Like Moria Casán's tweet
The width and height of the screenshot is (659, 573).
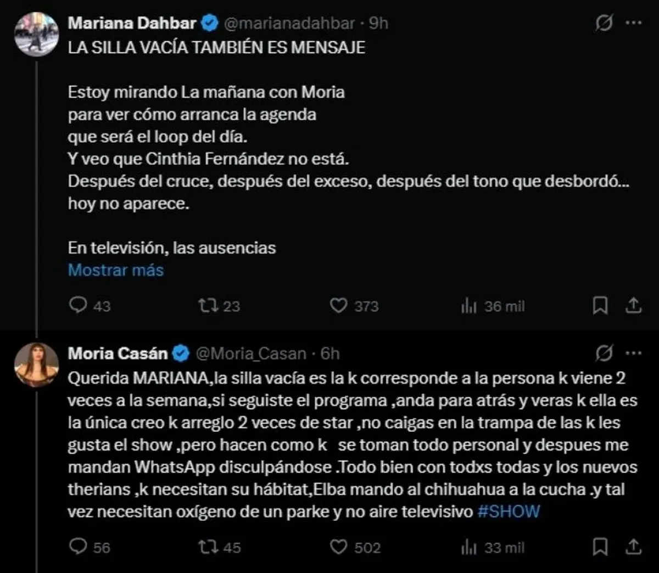tap(338, 547)
